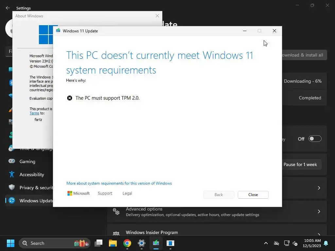Click the network tray icon
335x251 pixels.
click(287, 243)
